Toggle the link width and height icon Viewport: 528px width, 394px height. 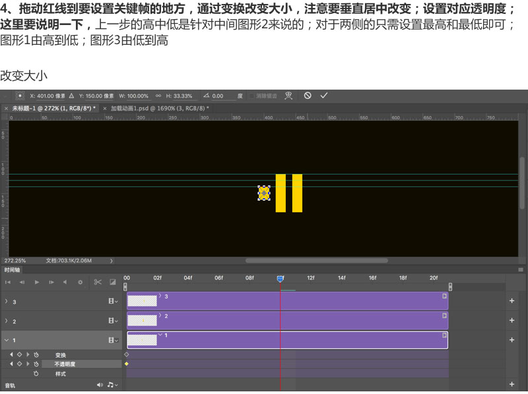pos(158,96)
